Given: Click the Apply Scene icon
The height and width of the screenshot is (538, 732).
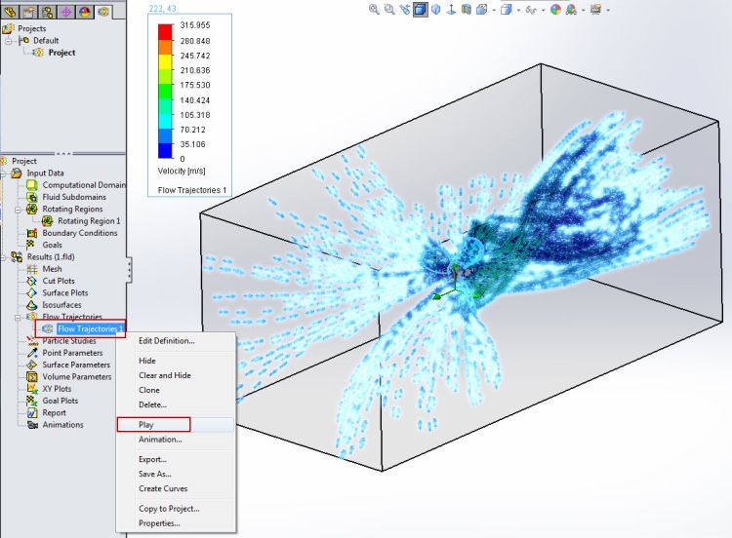Looking at the screenshot, I should coord(571,10).
